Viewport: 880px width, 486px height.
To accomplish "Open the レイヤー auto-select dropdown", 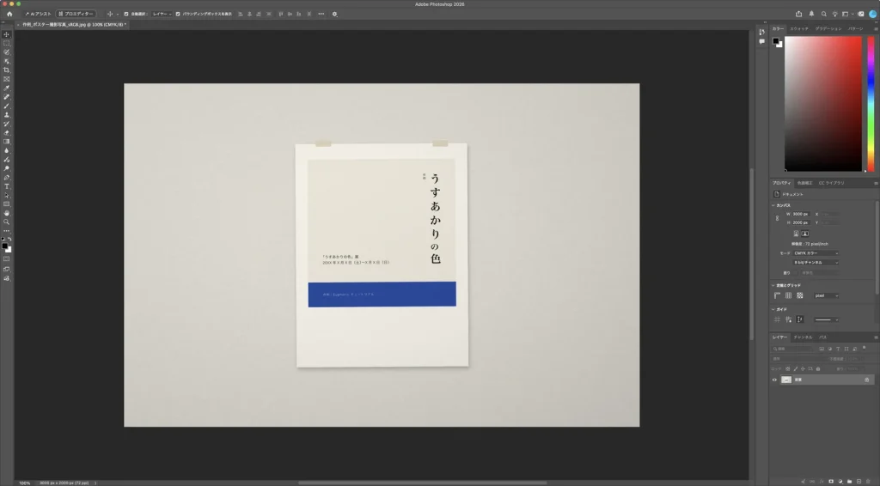I will pos(162,14).
